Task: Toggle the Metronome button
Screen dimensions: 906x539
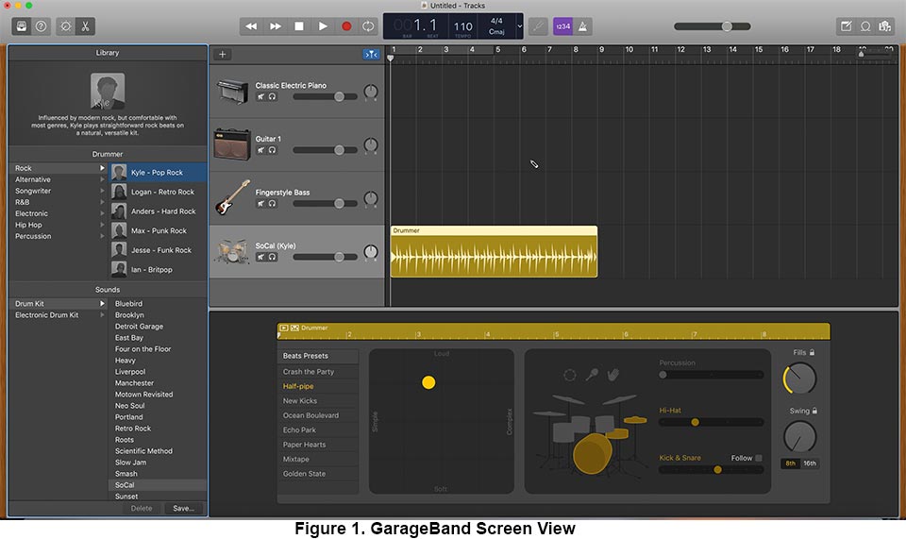Action: coord(583,26)
